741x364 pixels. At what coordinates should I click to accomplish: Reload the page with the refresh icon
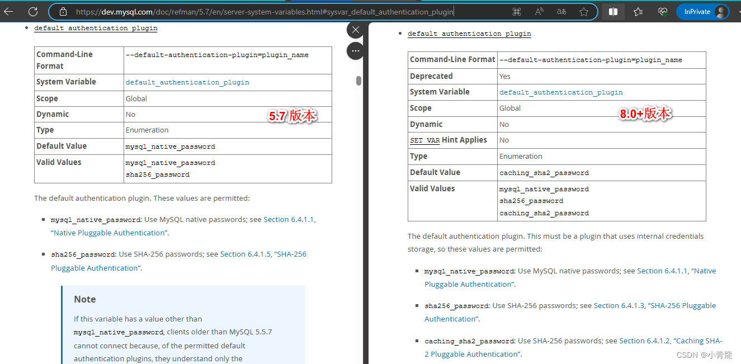coord(33,11)
